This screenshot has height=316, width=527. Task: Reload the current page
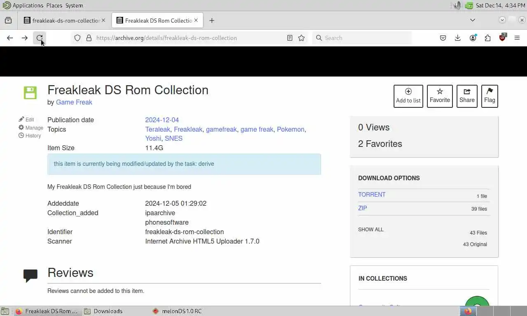pyautogui.click(x=40, y=38)
